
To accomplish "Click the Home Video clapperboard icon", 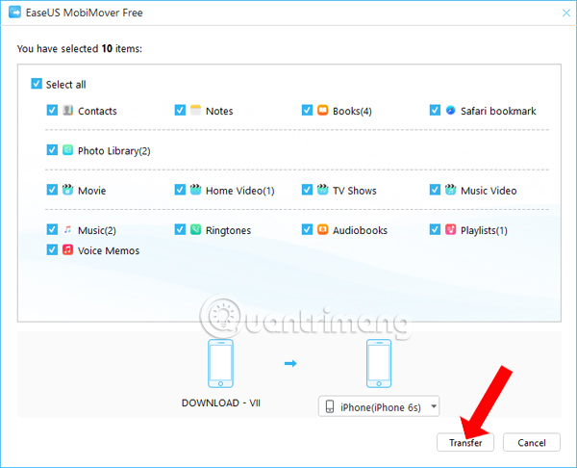I will click(x=195, y=190).
